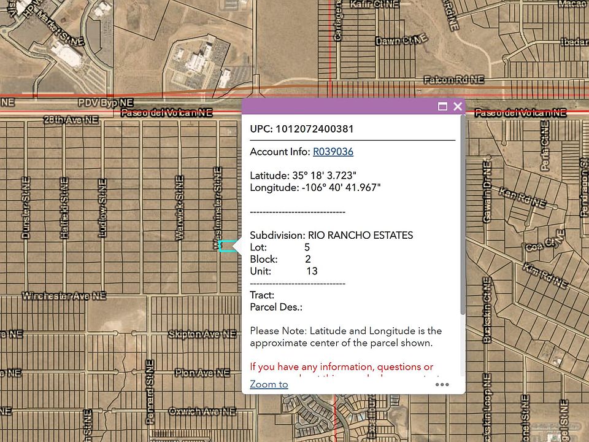Click the Paseo del Volcan NE label right of popup

pyautogui.click(x=520, y=113)
